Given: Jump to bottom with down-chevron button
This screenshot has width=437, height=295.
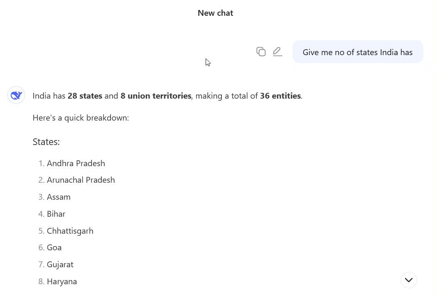Looking at the screenshot, I should point(409,280).
